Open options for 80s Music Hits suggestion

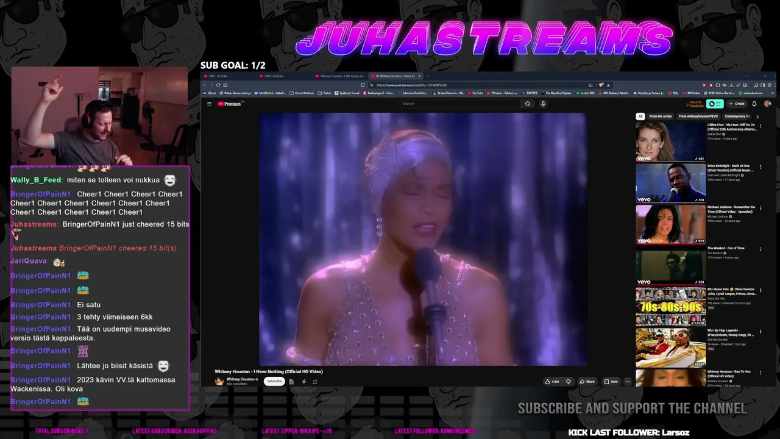tap(760, 290)
